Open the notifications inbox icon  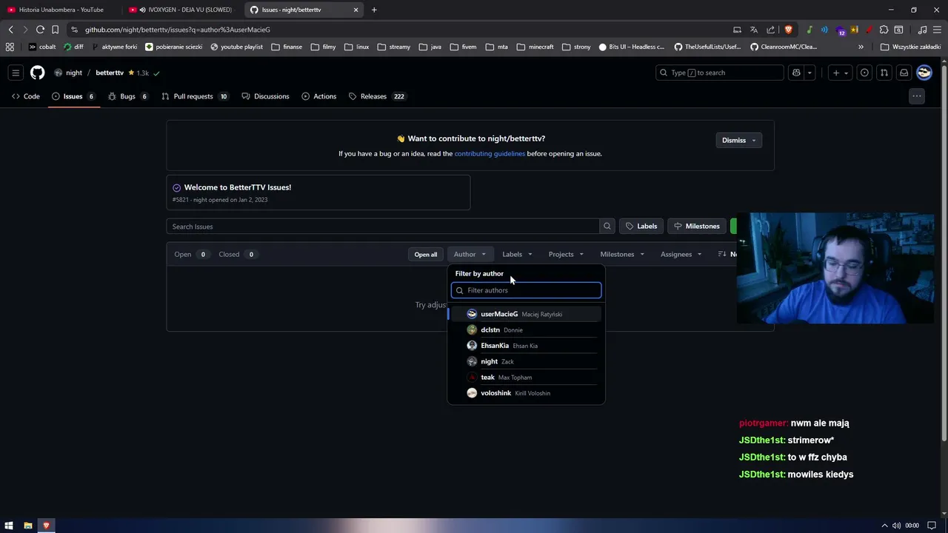pos(904,73)
